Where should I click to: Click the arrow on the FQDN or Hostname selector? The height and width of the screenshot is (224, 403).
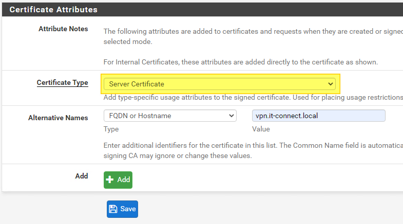pyautogui.click(x=231, y=116)
